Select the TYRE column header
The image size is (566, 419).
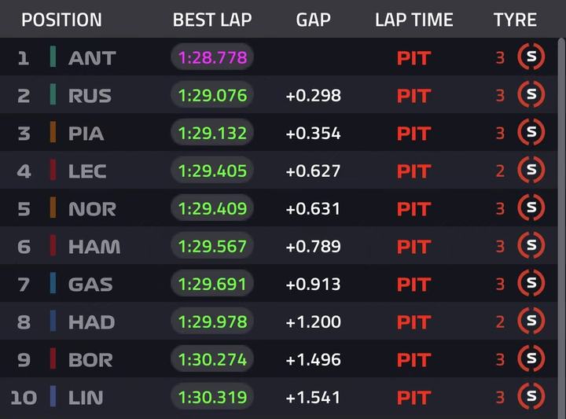[515, 20]
